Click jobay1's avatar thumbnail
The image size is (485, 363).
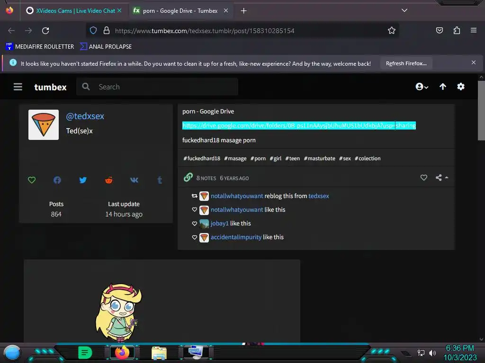204,224
